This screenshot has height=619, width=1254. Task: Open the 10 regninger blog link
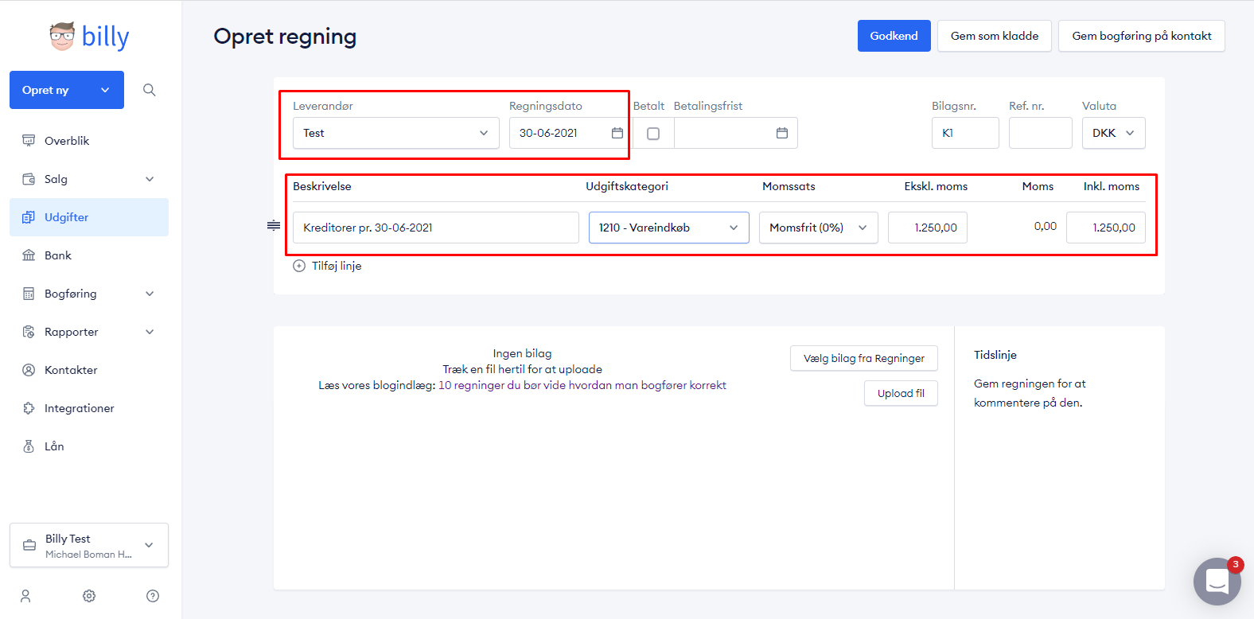(x=582, y=385)
